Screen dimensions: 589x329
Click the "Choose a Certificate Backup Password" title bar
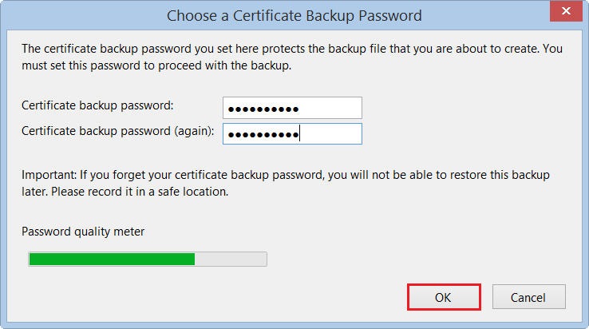coord(294,15)
